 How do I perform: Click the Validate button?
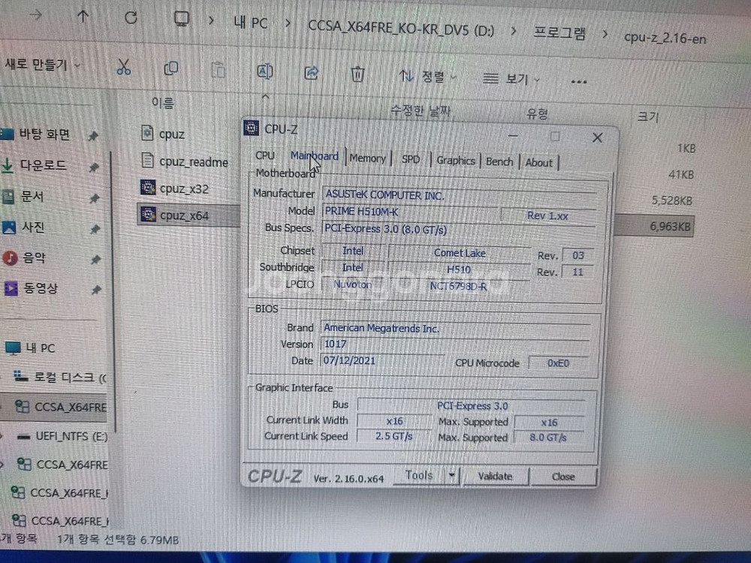point(495,476)
